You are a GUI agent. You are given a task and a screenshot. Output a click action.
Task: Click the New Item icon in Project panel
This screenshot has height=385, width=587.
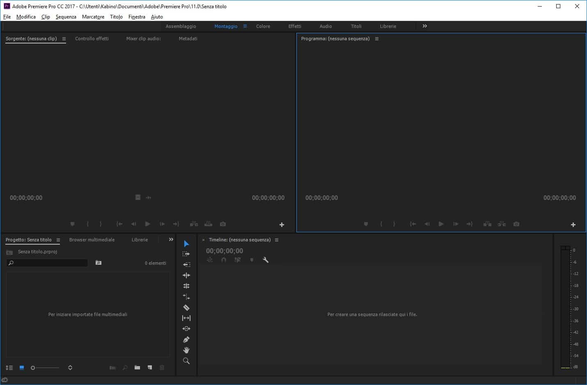point(150,368)
